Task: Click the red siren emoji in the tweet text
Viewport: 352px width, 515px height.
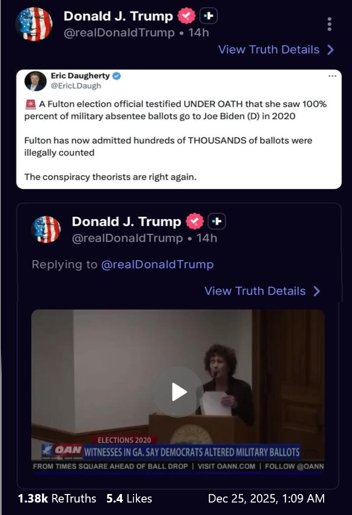Action: pos(29,104)
